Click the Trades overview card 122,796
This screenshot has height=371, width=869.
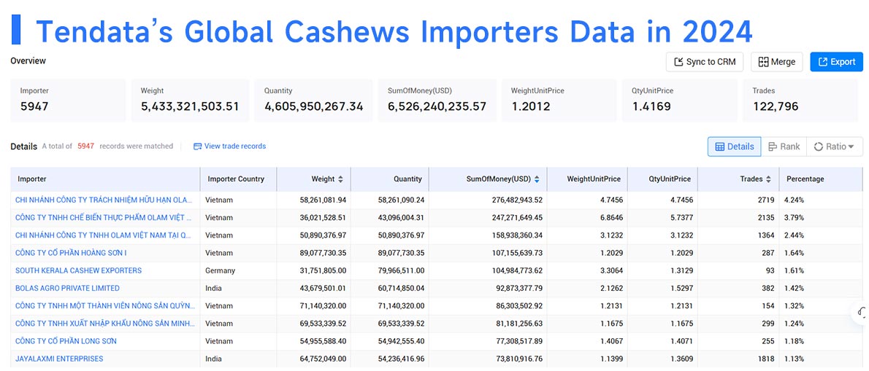[x=800, y=101]
